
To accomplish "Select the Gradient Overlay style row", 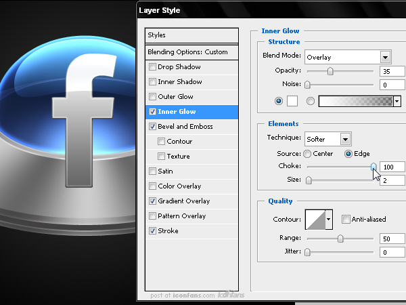I will click(191, 201).
